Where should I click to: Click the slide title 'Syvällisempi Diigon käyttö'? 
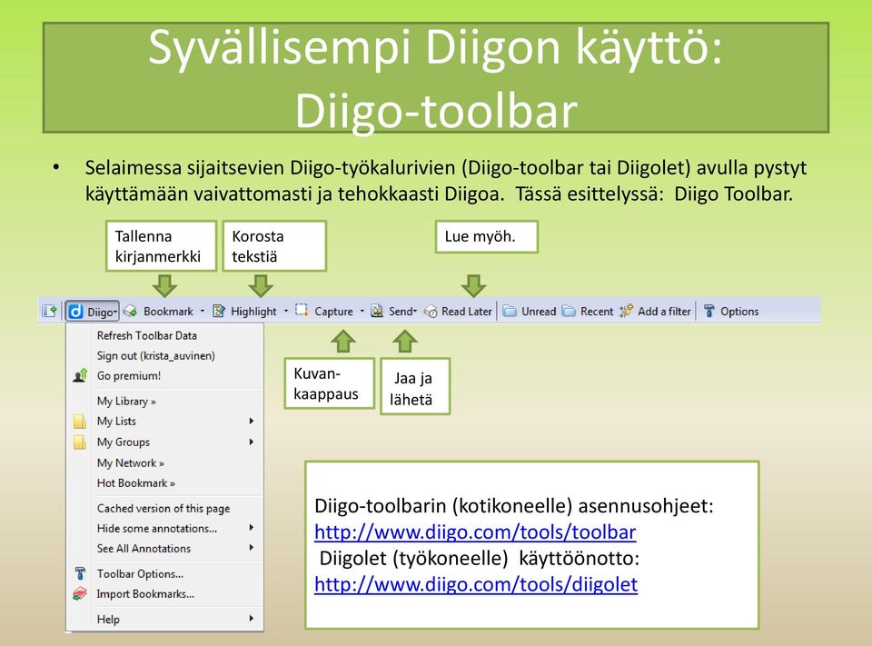coord(435,48)
